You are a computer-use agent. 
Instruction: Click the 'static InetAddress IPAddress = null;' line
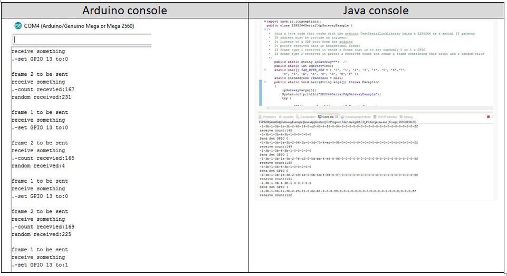click(309, 78)
